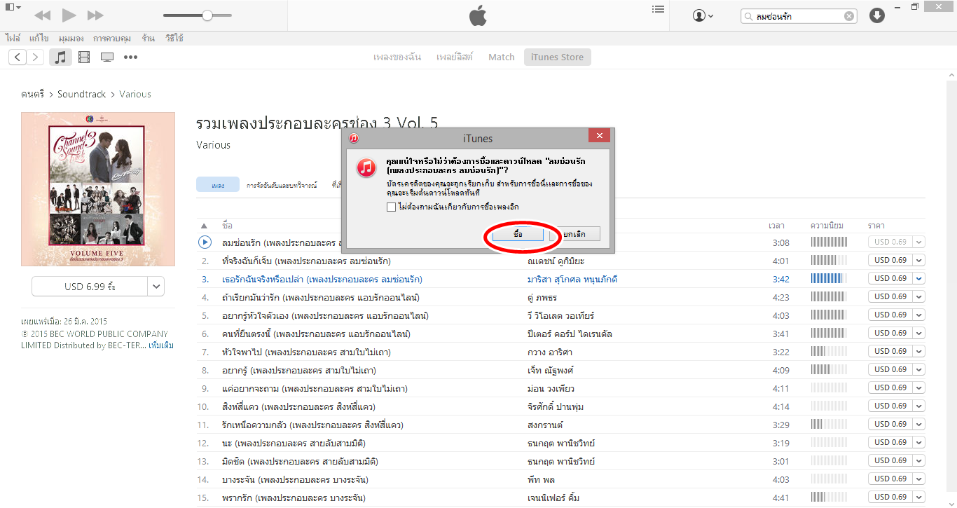The width and height of the screenshot is (957, 508).
Task: Expand options arrow for track 15 price
Action: coord(918,497)
